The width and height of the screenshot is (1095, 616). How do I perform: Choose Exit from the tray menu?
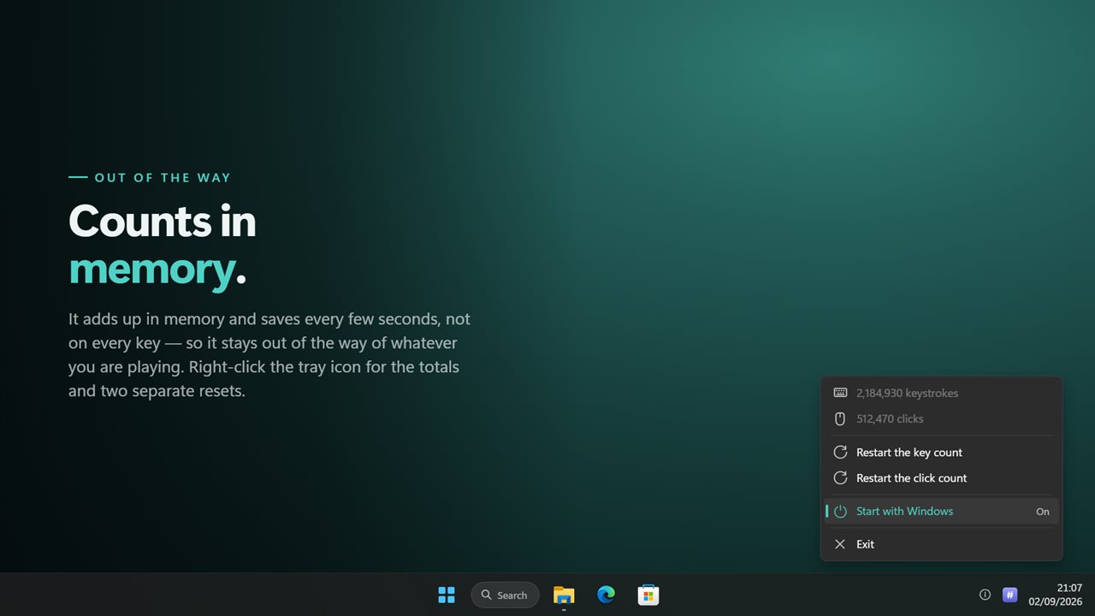[x=941, y=544]
